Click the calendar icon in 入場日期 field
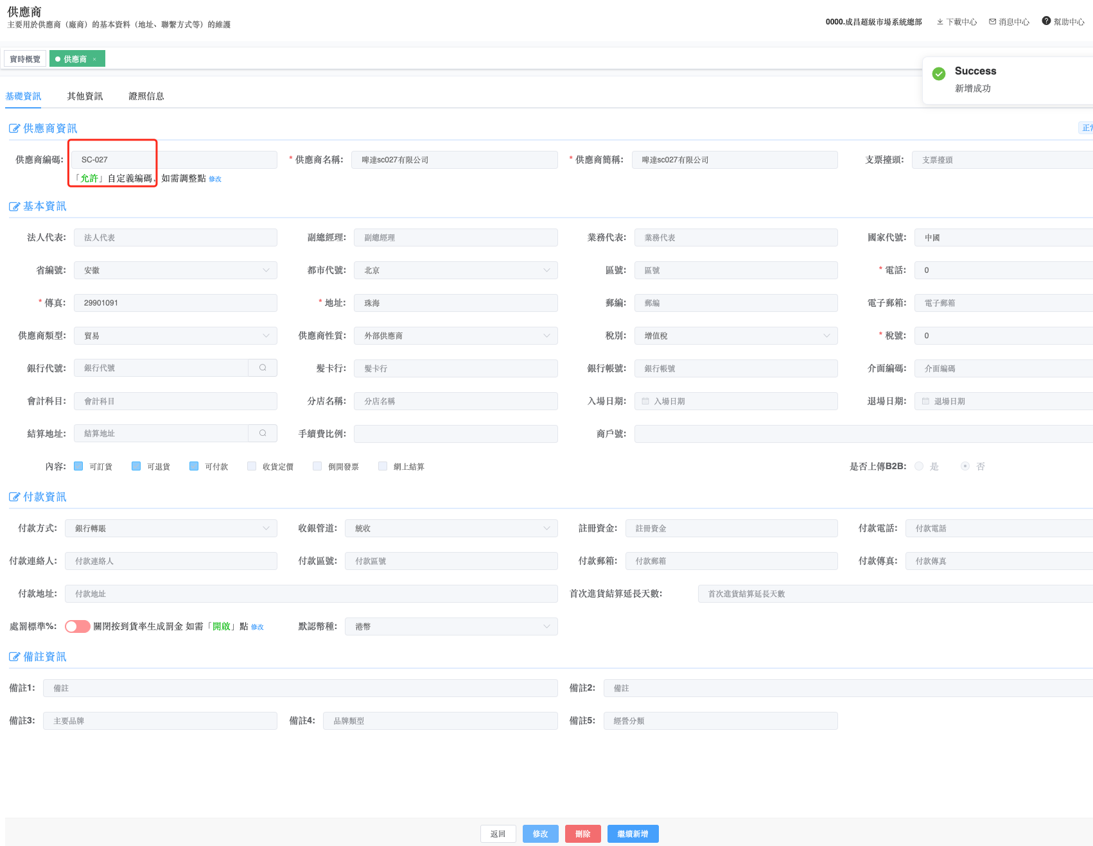This screenshot has width=1093, height=846. click(x=645, y=401)
